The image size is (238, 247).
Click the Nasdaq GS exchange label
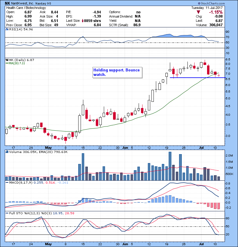[43, 4]
